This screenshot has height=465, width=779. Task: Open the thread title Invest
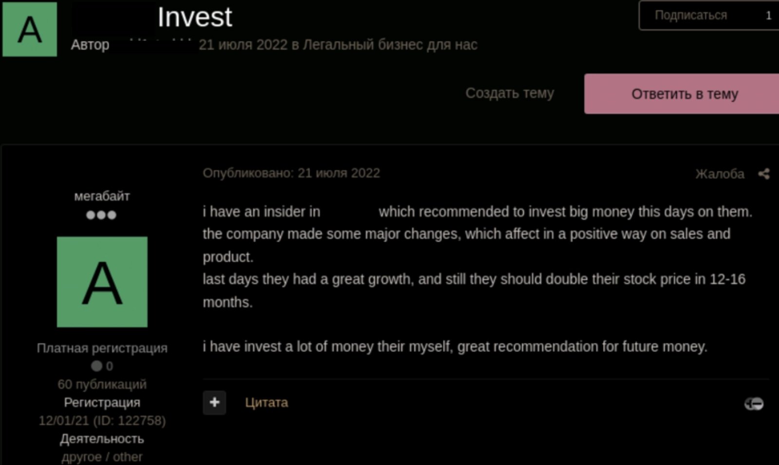tap(194, 18)
